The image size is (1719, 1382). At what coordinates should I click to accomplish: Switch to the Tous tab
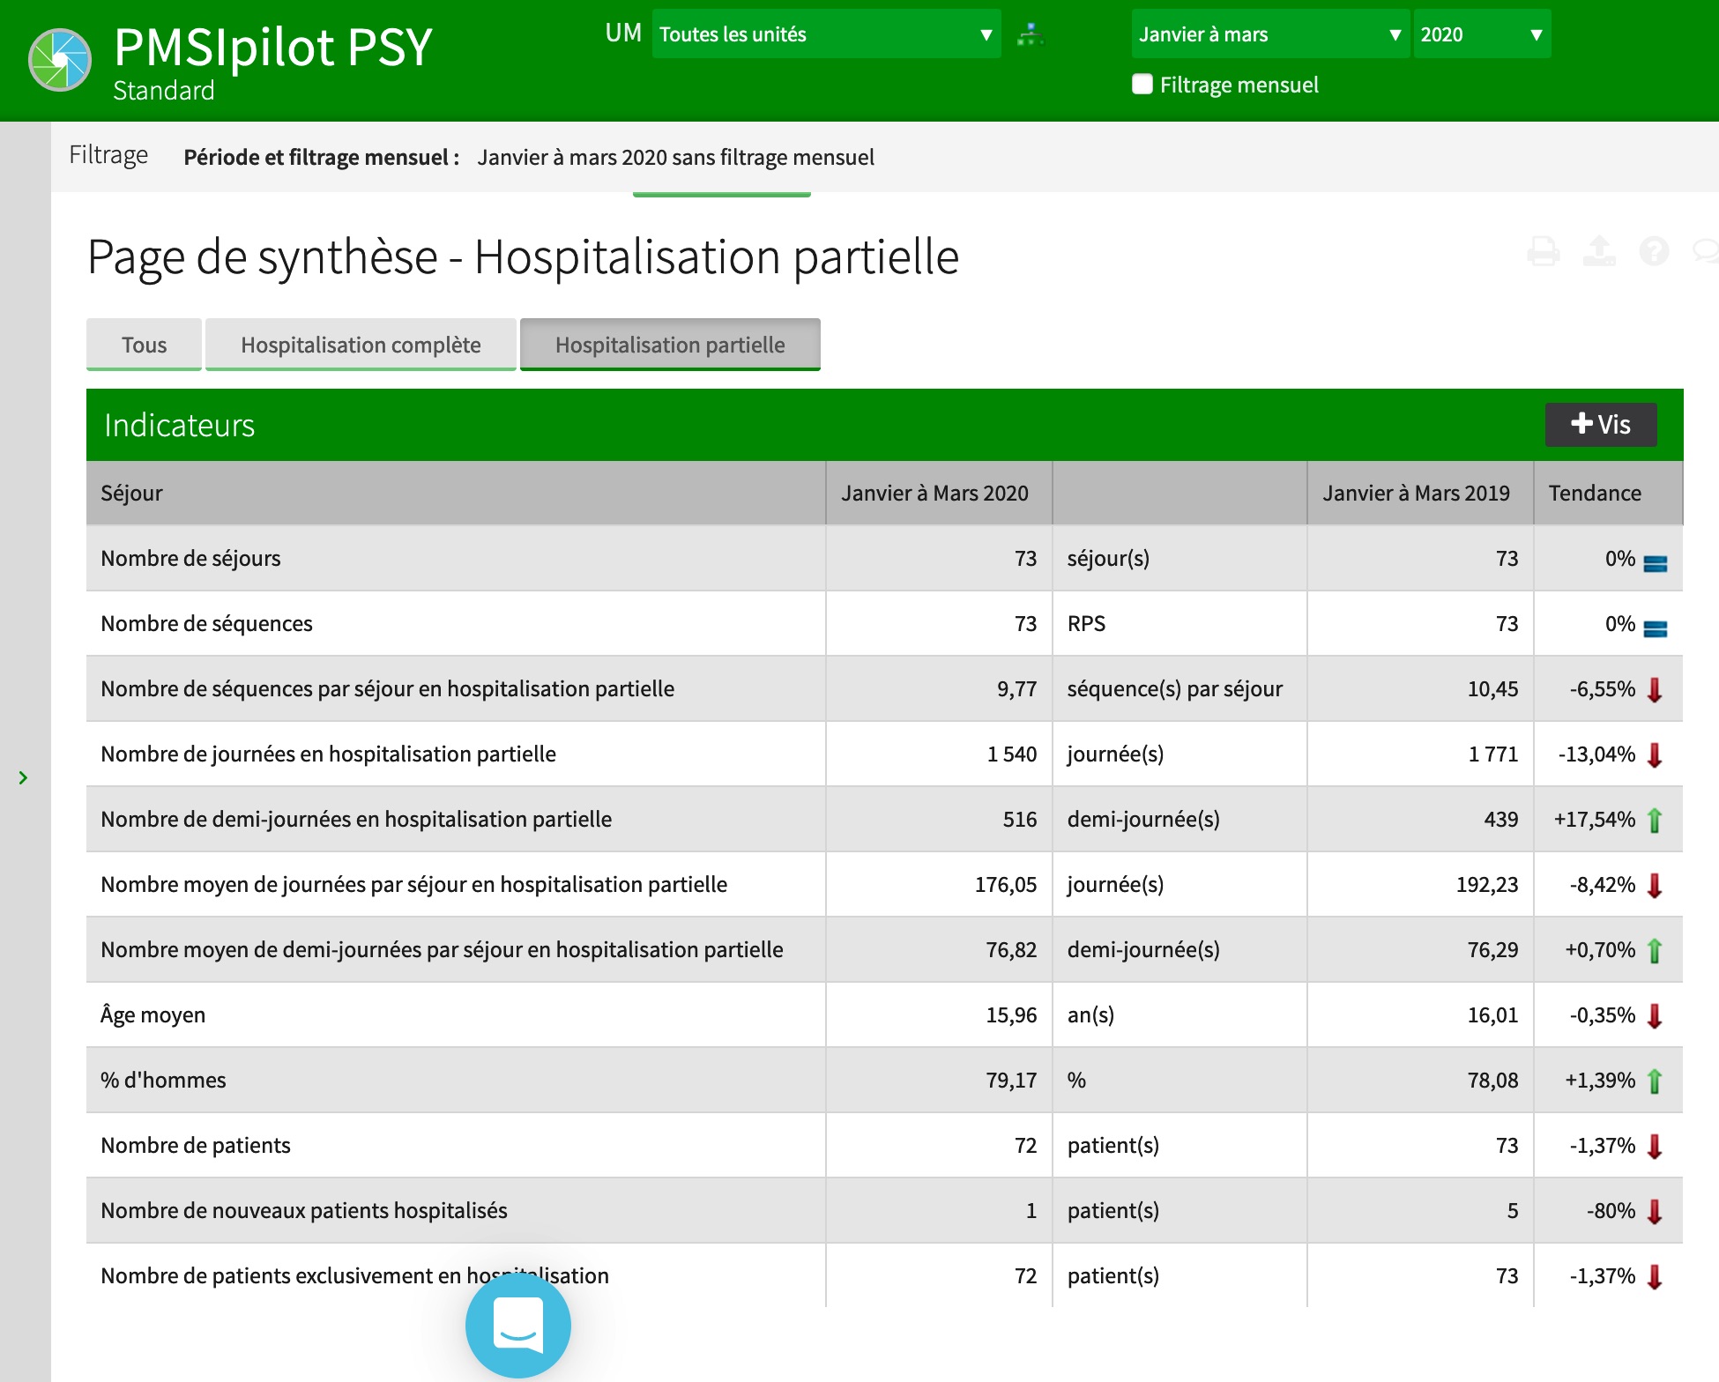[144, 345]
